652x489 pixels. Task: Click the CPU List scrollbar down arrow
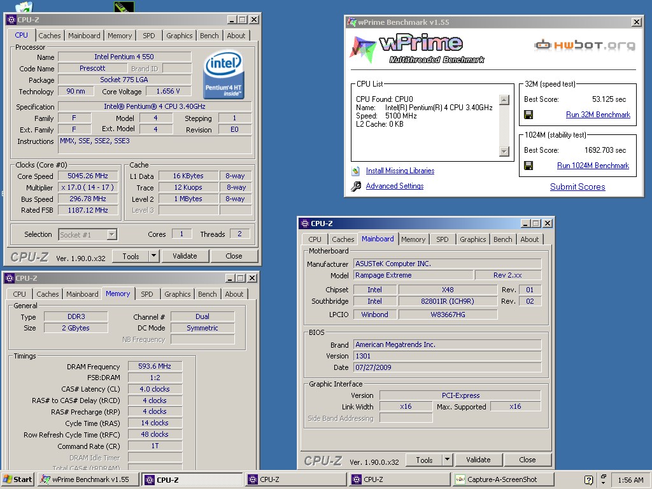point(504,152)
